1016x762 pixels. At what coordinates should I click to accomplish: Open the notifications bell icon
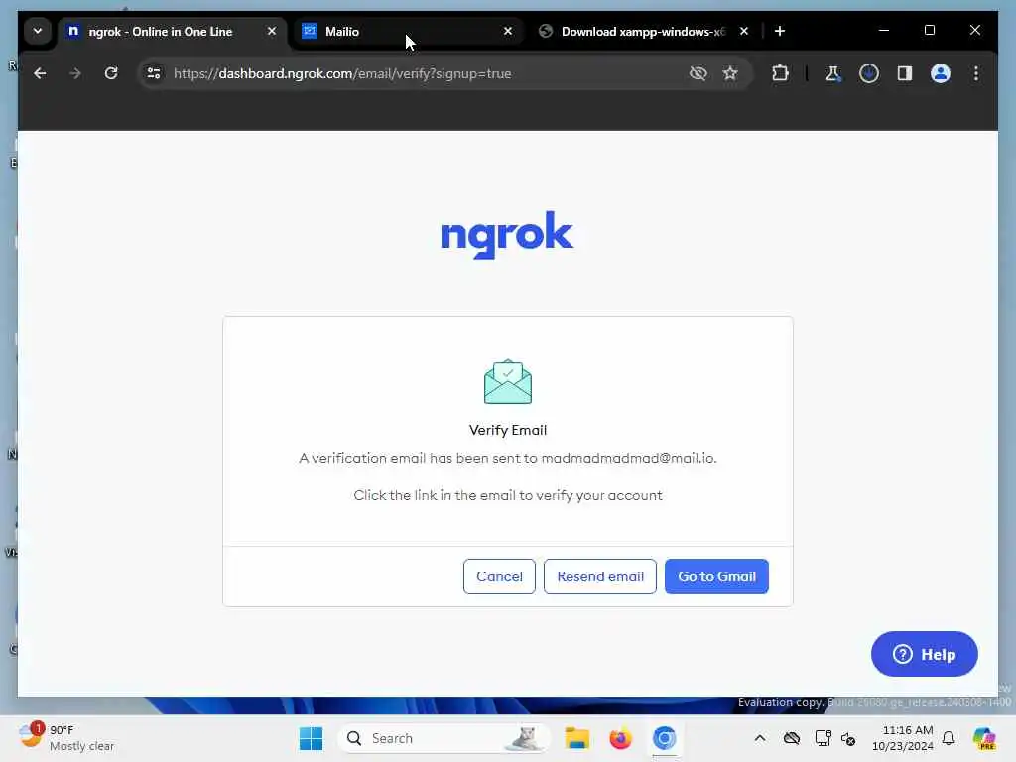949,738
